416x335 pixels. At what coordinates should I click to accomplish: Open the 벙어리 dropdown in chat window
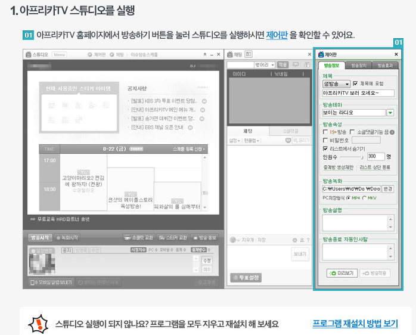point(264,65)
